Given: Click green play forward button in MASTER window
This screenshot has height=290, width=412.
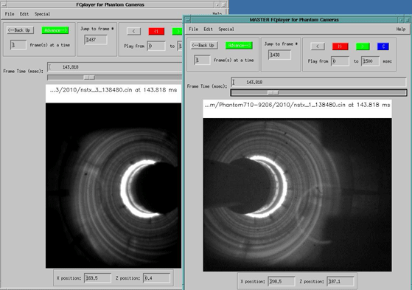Looking at the screenshot, I should [363, 46].
